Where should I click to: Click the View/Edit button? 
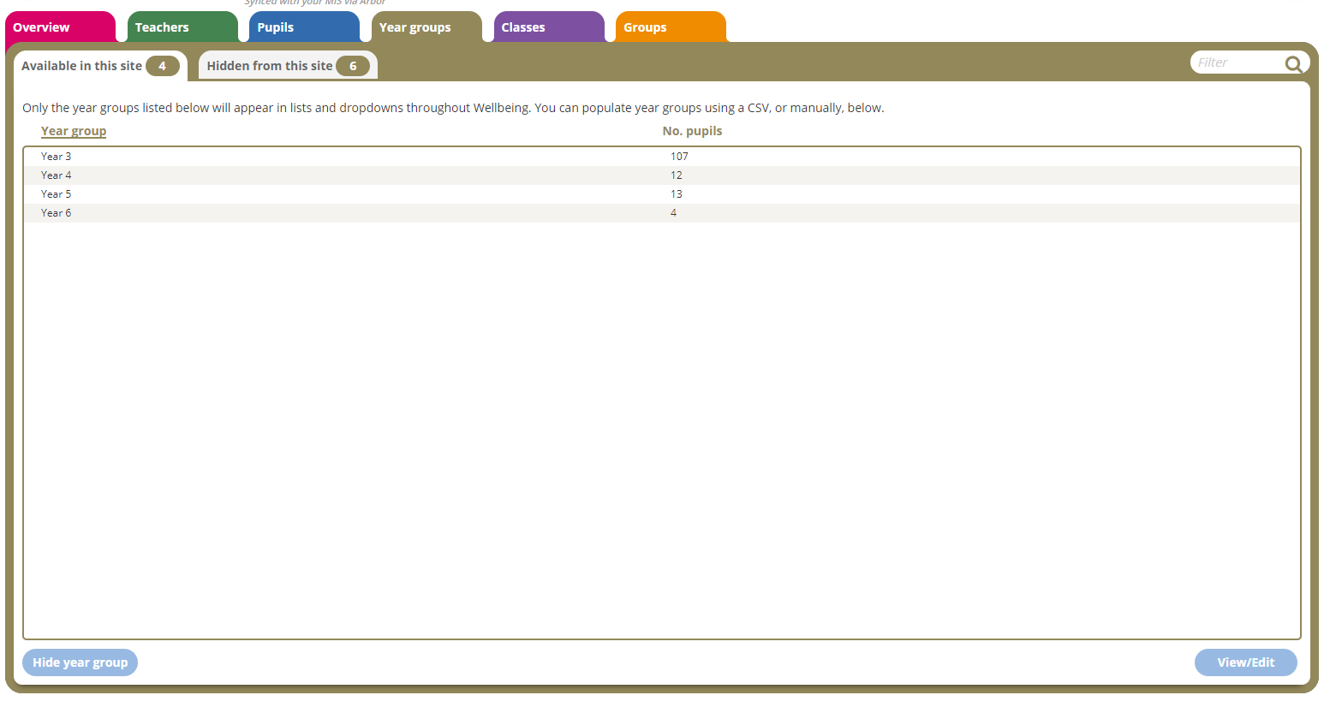(x=1246, y=662)
